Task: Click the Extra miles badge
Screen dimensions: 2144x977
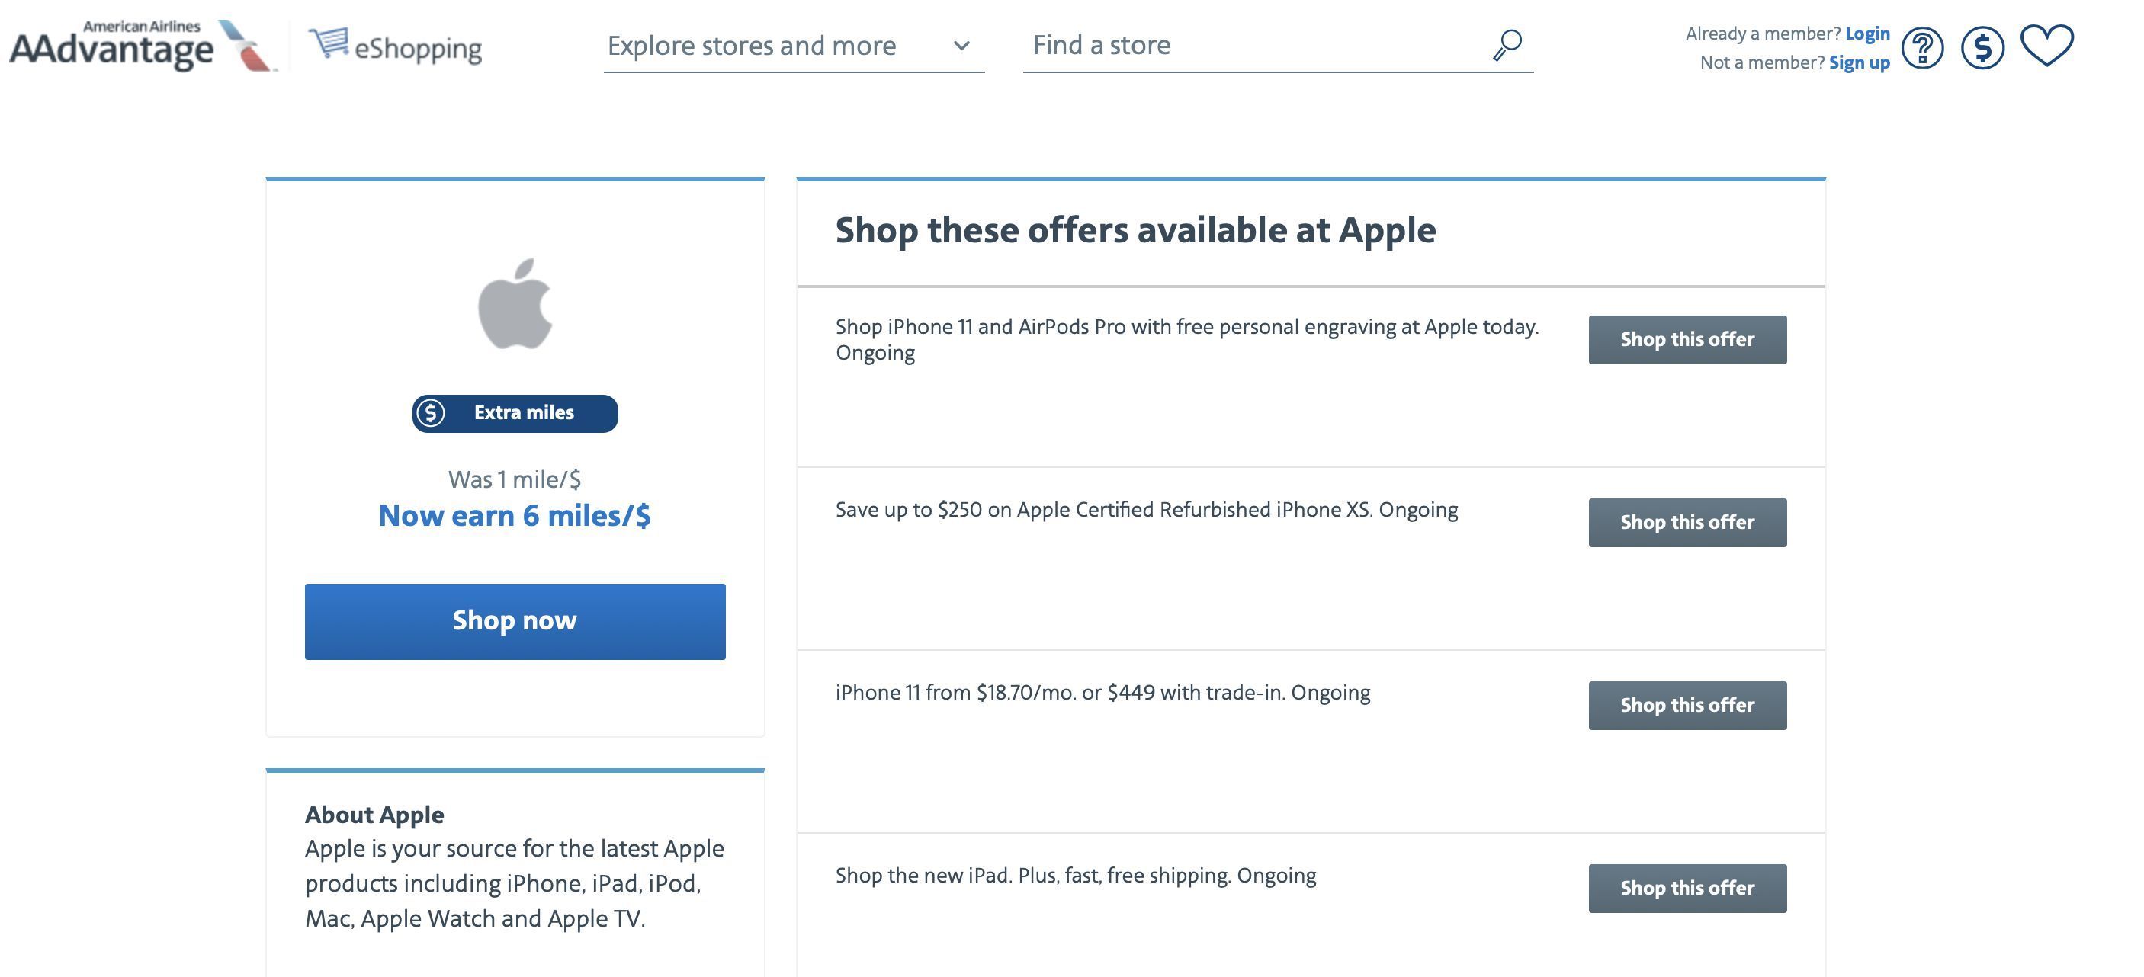Action: (515, 414)
